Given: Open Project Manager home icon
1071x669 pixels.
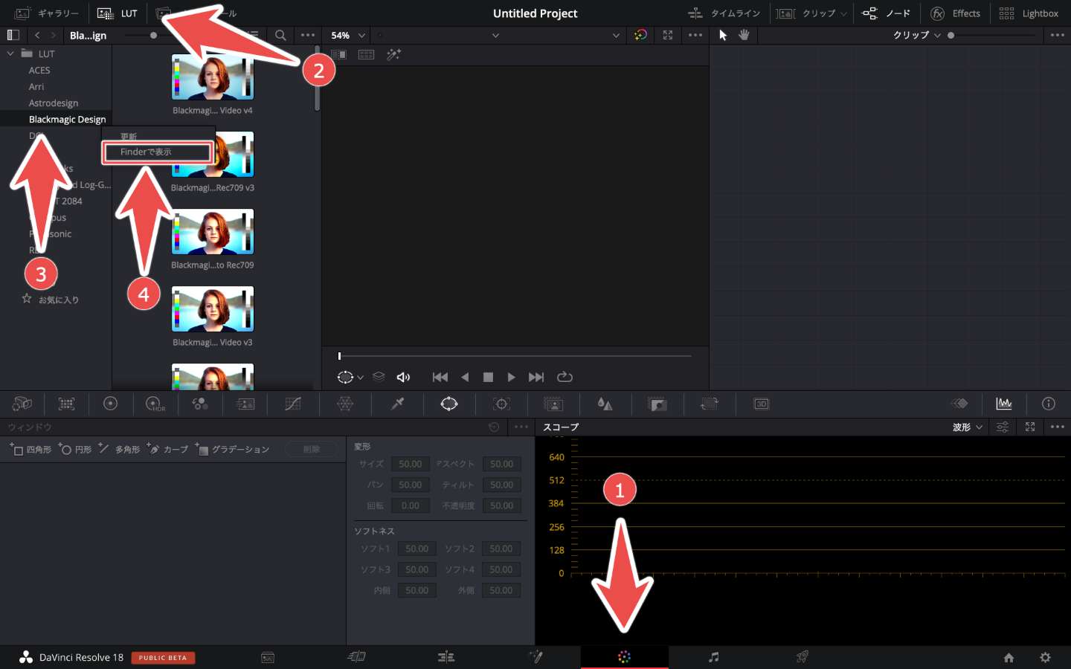Looking at the screenshot, I should point(1009,657).
